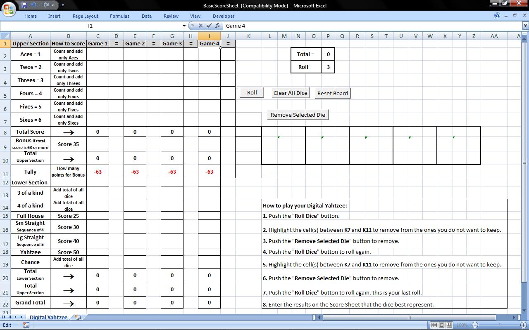Viewport: 529px width, 330px height.
Task: Go to first sheet navigation arrow
Action: (x=4, y=317)
